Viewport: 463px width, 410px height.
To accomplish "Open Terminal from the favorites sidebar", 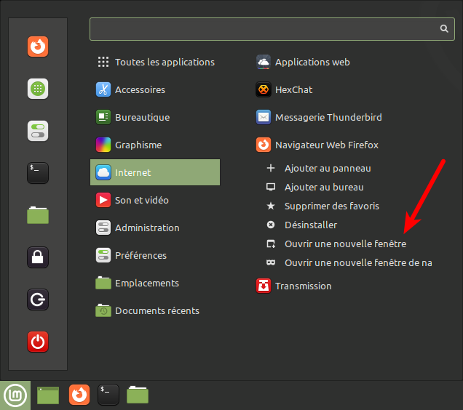I will [x=38, y=173].
